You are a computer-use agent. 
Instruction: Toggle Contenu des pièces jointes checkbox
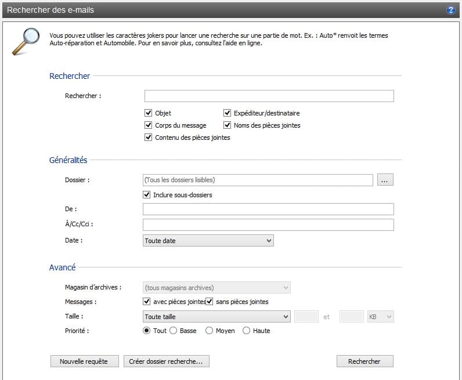coord(148,137)
